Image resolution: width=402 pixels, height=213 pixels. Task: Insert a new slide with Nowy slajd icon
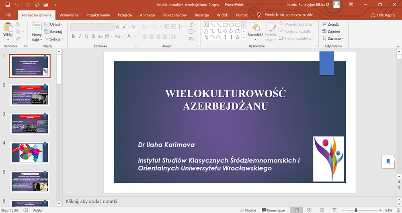tap(37, 27)
